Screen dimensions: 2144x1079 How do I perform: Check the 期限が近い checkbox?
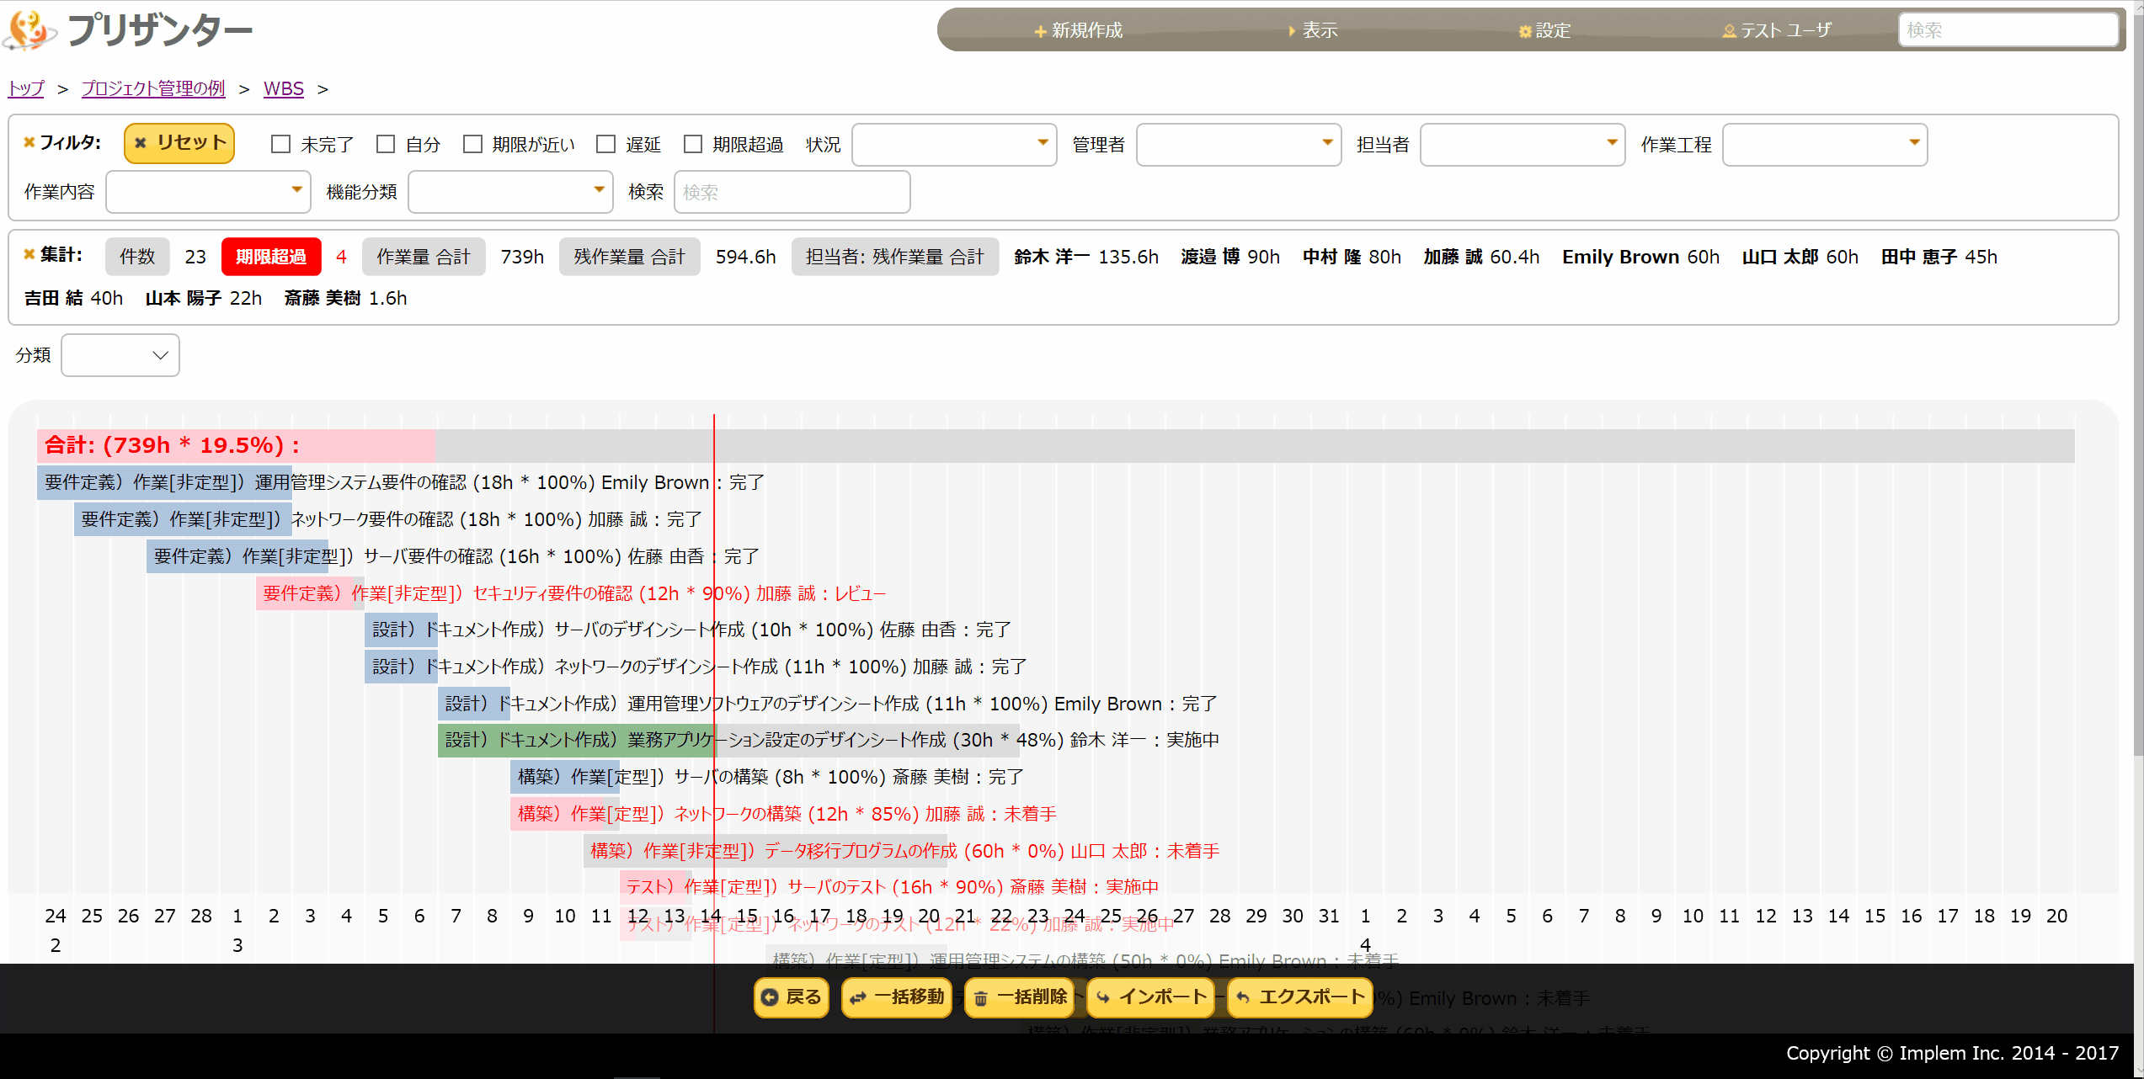pyautogui.click(x=473, y=144)
